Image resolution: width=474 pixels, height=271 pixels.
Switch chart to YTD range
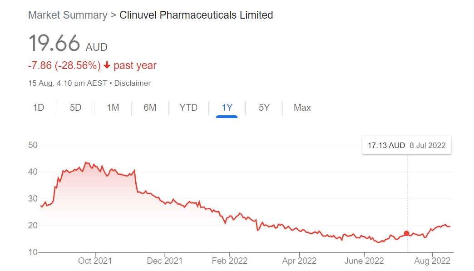(188, 108)
